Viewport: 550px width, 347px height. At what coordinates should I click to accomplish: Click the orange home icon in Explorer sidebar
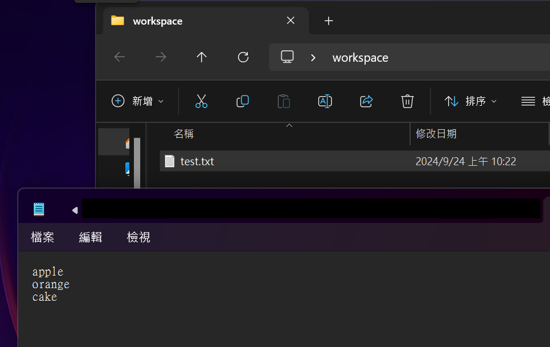127,143
